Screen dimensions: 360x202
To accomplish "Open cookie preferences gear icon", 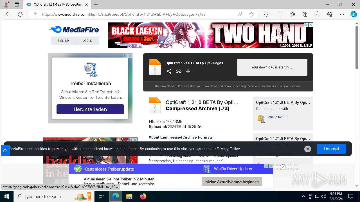I will coord(5,151).
